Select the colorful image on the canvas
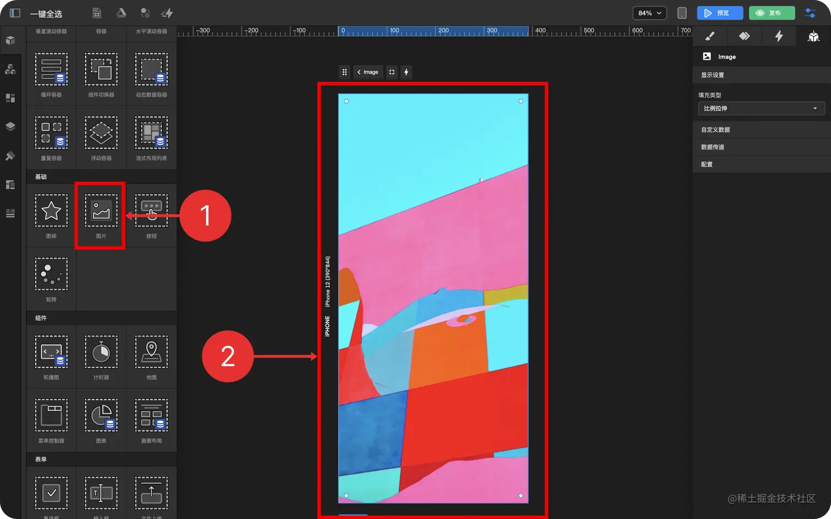This screenshot has height=519, width=831. click(x=433, y=298)
